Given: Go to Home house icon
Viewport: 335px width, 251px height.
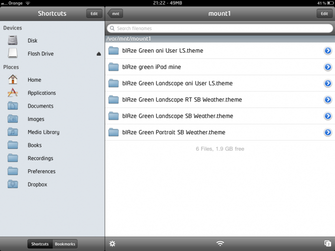Looking at the screenshot, I should pyautogui.click(x=12, y=79).
